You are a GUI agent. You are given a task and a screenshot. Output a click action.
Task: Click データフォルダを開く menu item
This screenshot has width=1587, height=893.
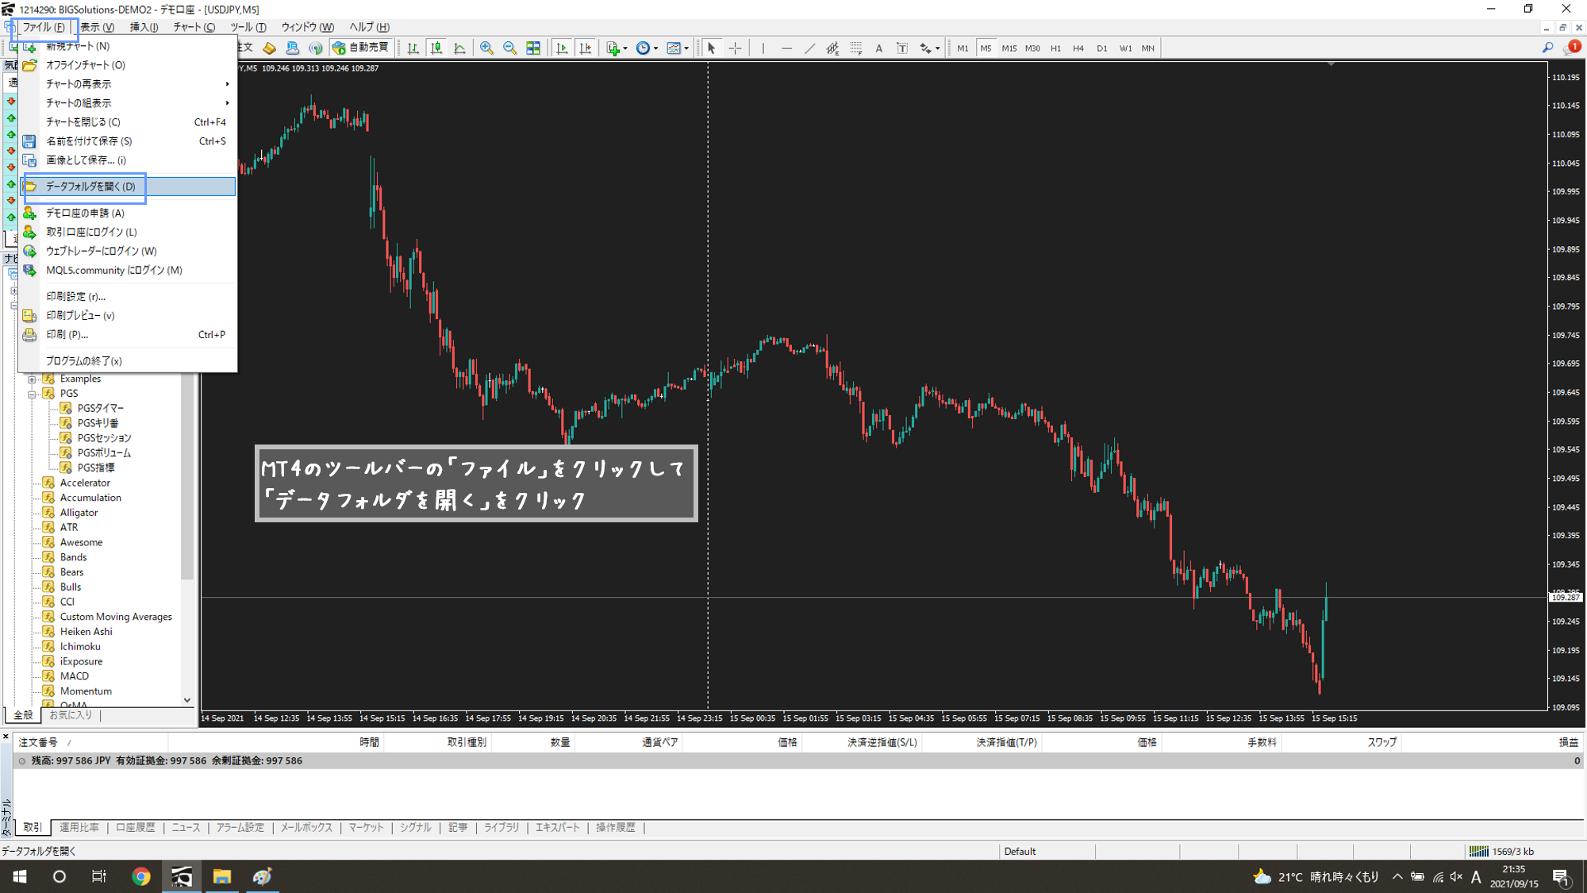coord(90,187)
